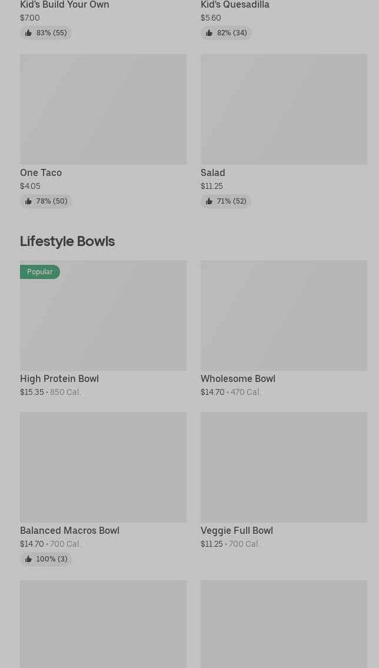
Task: Click thumbs-up icon for Balanced Macros Bowl
Action: tap(28, 559)
